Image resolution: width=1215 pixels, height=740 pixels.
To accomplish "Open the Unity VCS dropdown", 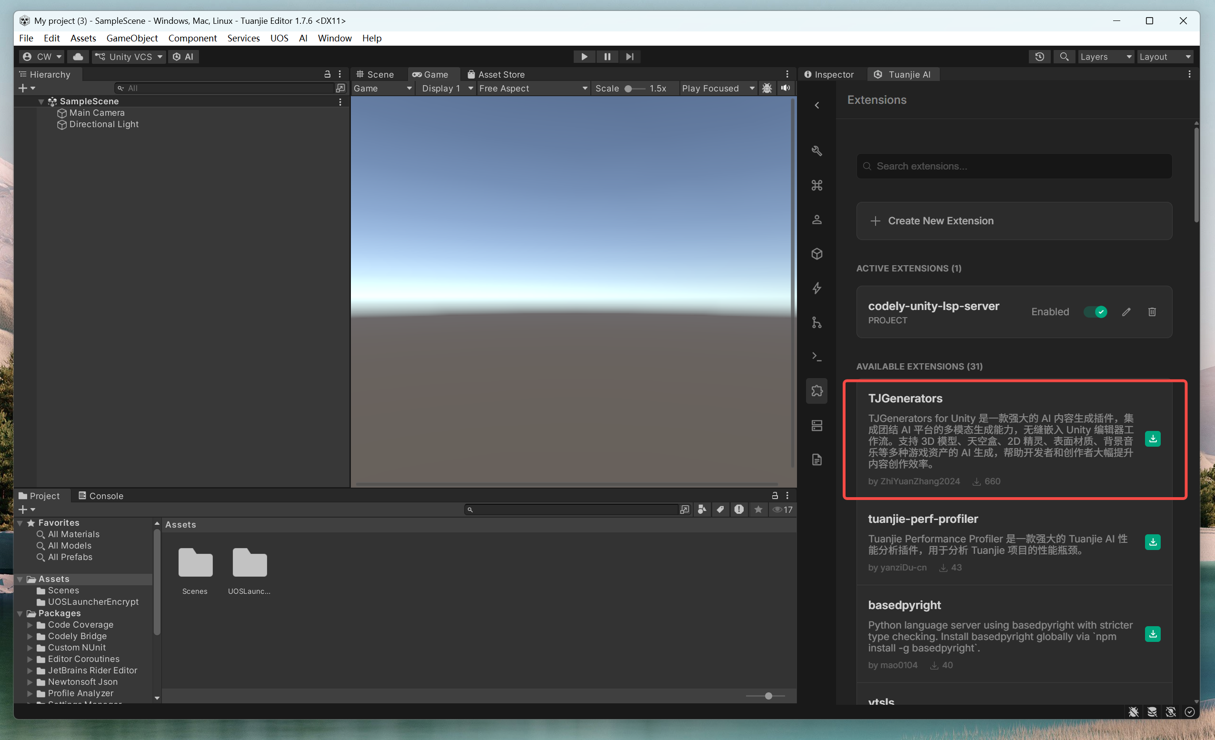I will [x=129, y=57].
